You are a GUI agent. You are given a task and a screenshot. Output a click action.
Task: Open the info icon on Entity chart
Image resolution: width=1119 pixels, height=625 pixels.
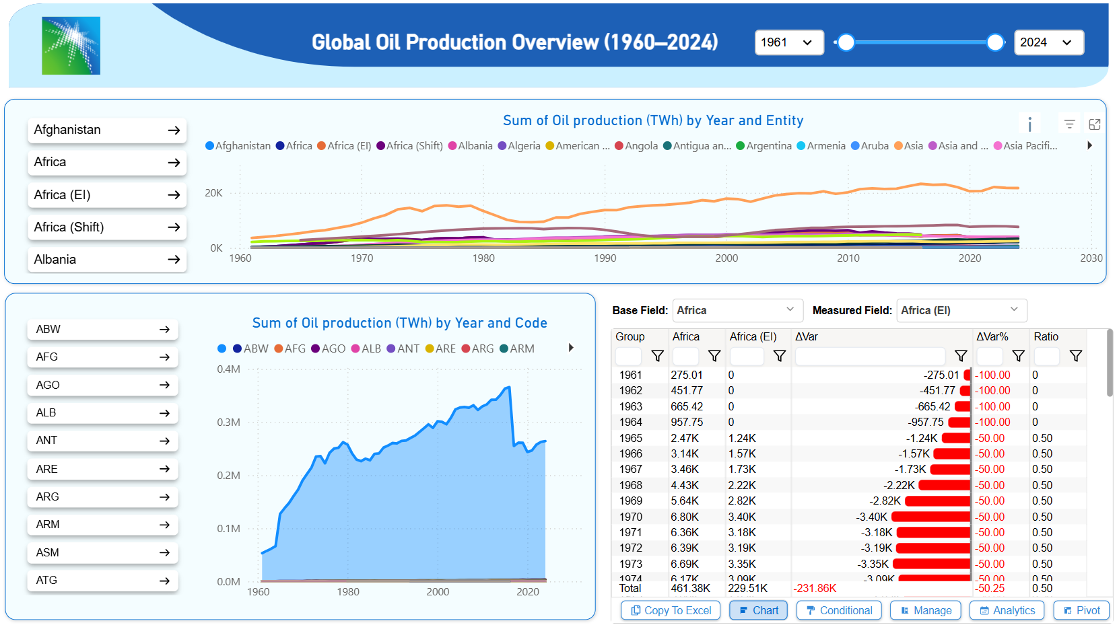[1029, 124]
